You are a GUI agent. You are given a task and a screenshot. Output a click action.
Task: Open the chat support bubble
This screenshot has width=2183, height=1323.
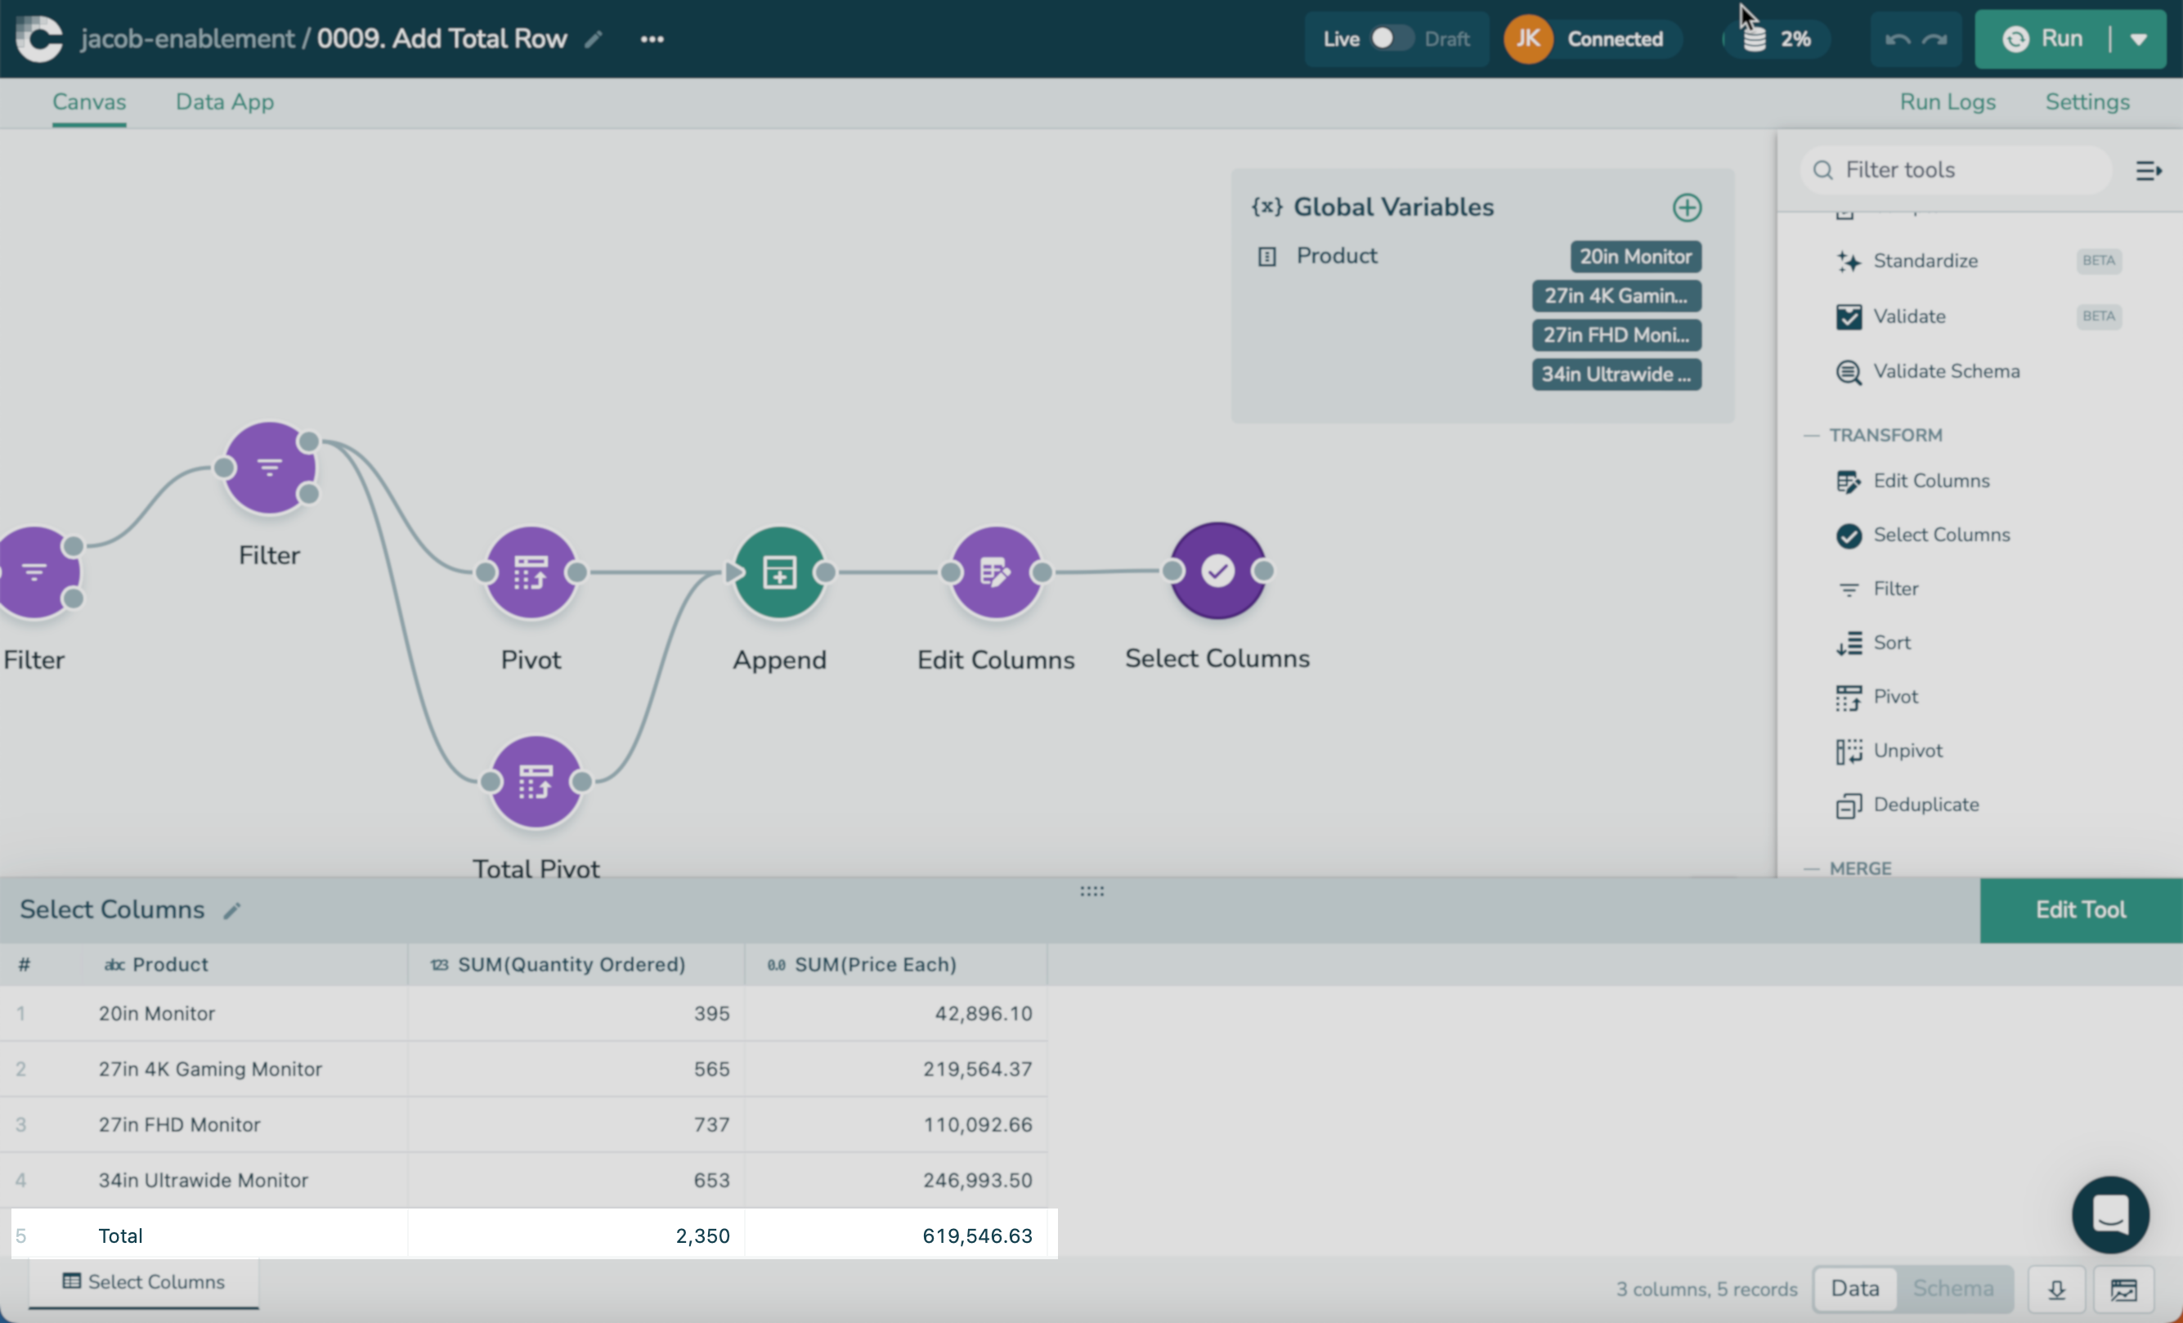pyautogui.click(x=2109, y=1214)
